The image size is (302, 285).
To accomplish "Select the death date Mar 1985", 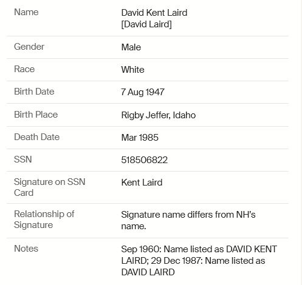I will pos(140,138).
